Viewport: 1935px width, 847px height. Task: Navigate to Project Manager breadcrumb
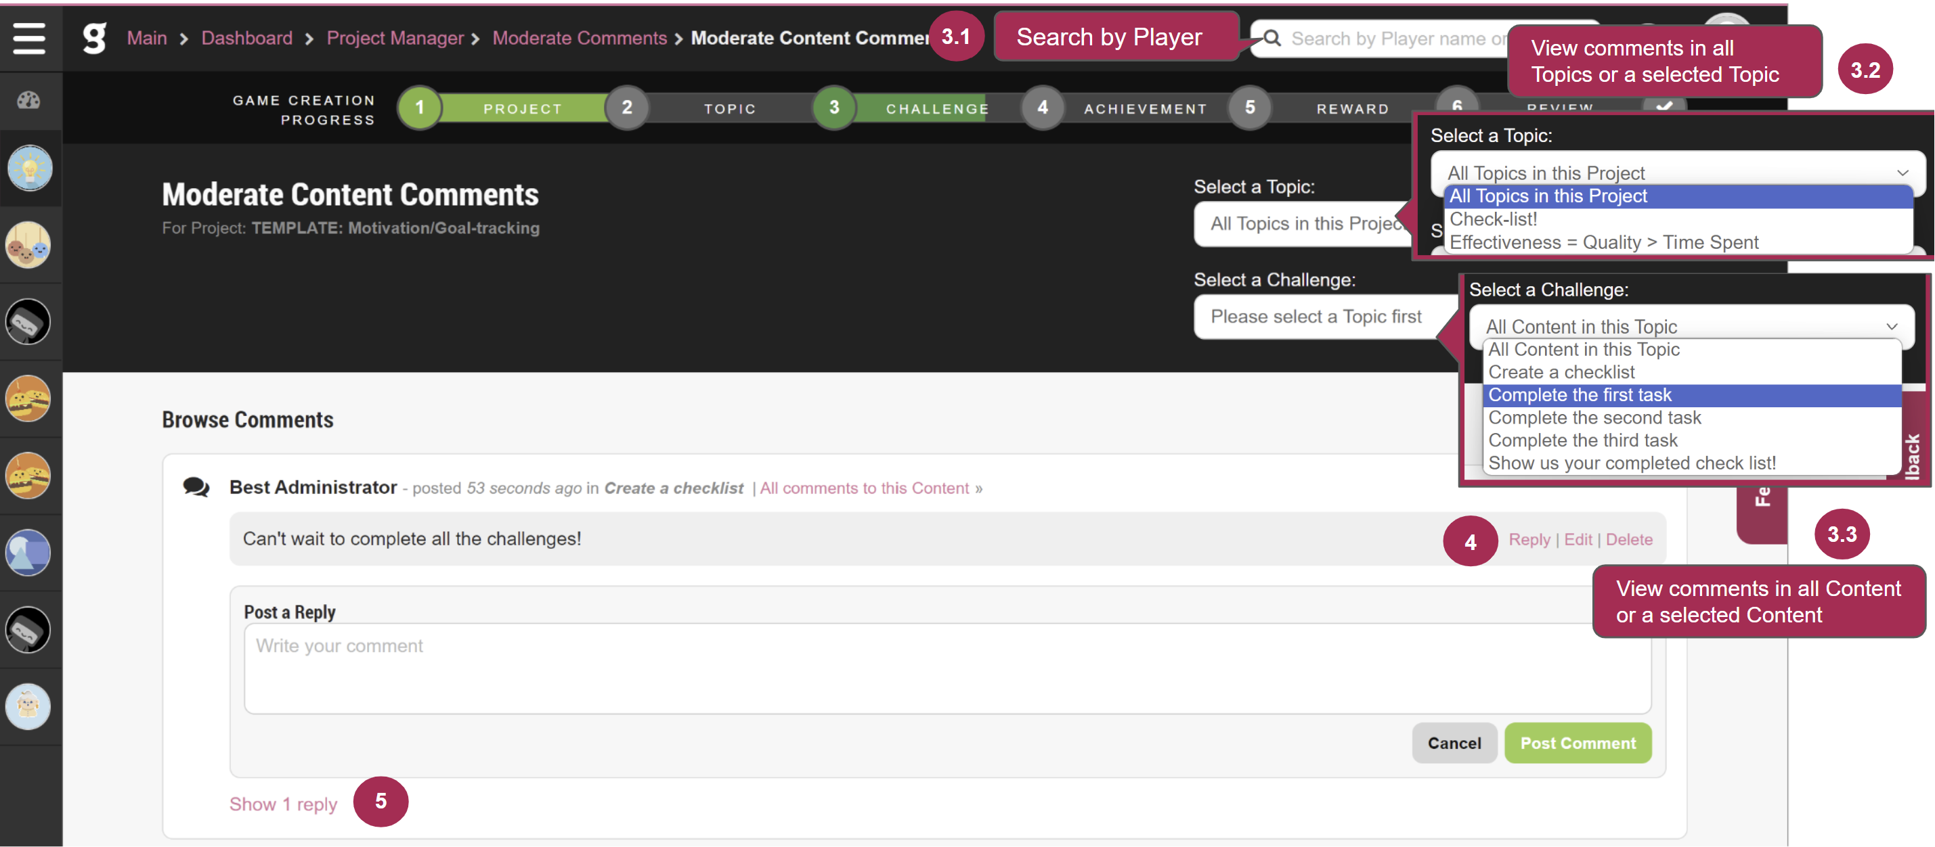point(395,39)
